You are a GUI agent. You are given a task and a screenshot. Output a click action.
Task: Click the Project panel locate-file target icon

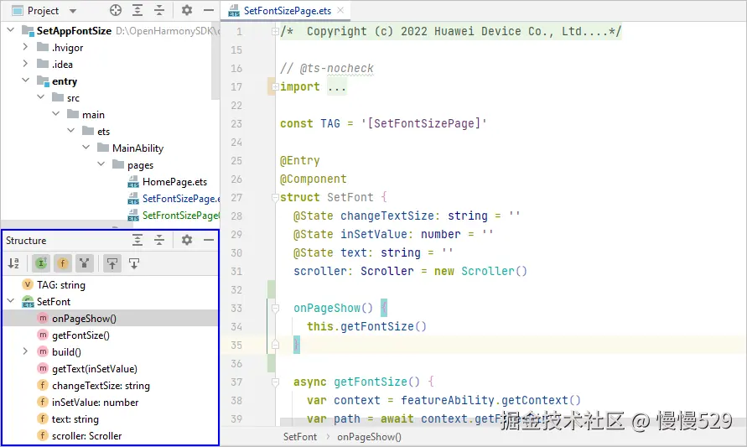point(116,10)
